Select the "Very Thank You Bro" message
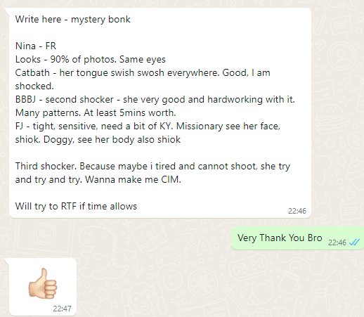 click(x=280, y=238)
